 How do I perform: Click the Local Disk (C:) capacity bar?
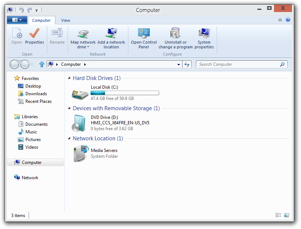[x=125, y=93]
